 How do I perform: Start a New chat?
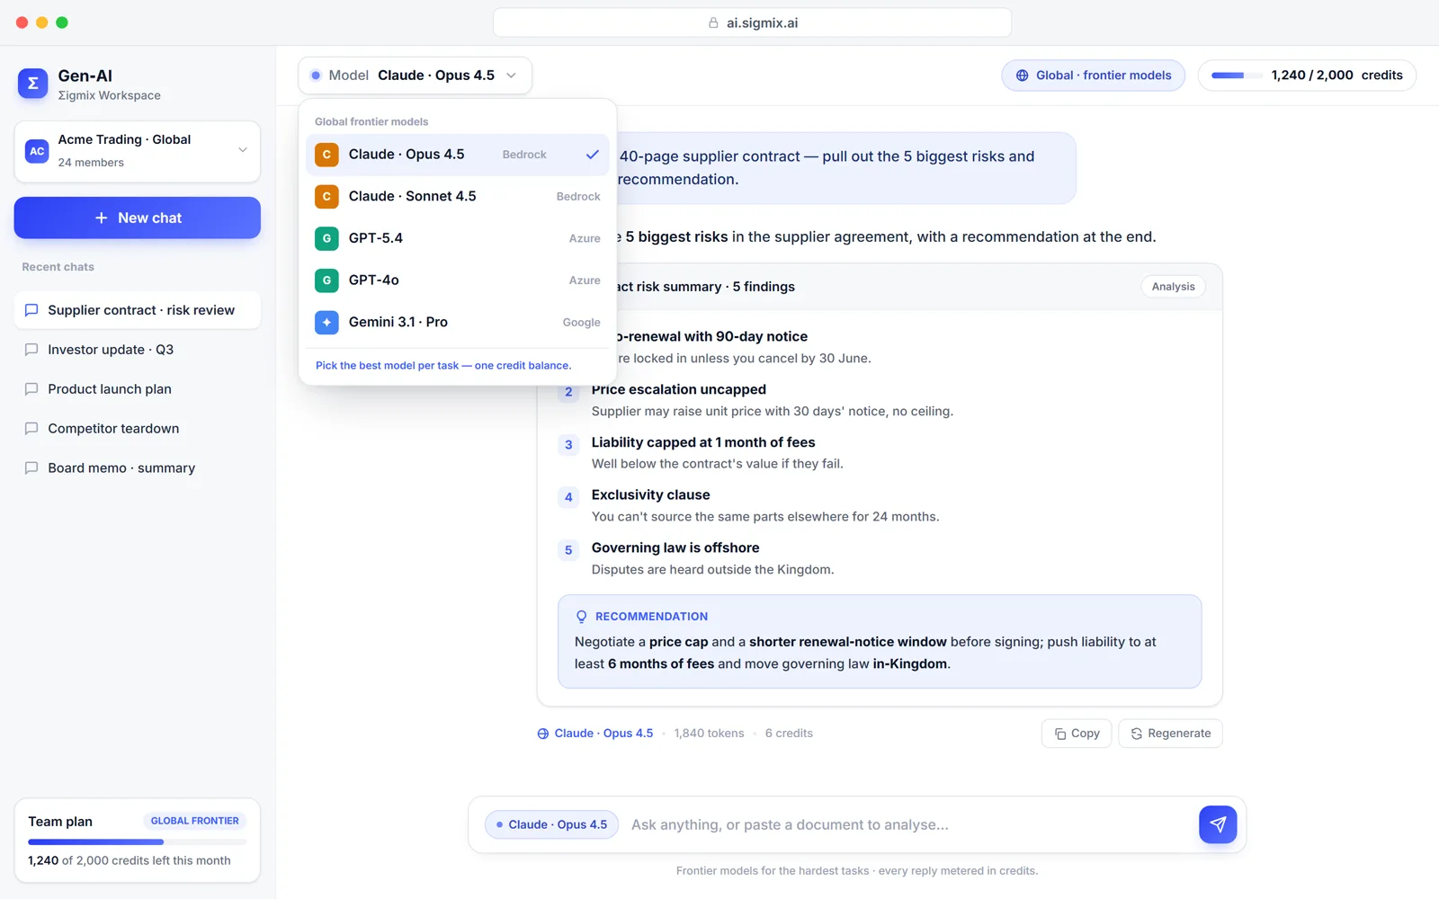pos(138,218)
